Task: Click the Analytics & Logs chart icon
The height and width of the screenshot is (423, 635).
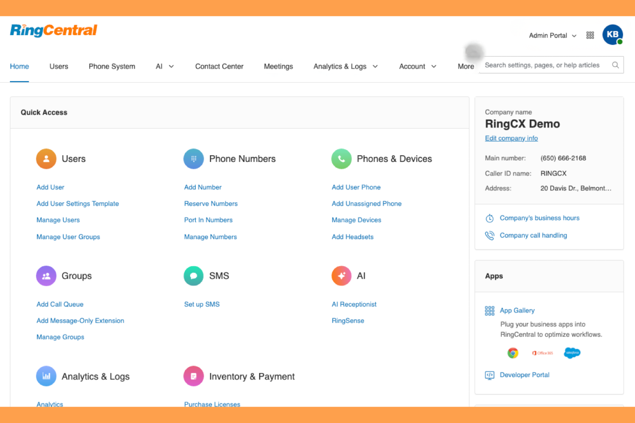Action: (x=46, y=376)
